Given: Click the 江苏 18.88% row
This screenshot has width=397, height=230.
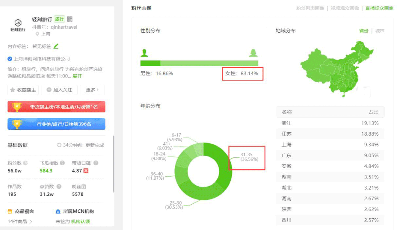Looking at the screenshot, I should click(330, 134).
